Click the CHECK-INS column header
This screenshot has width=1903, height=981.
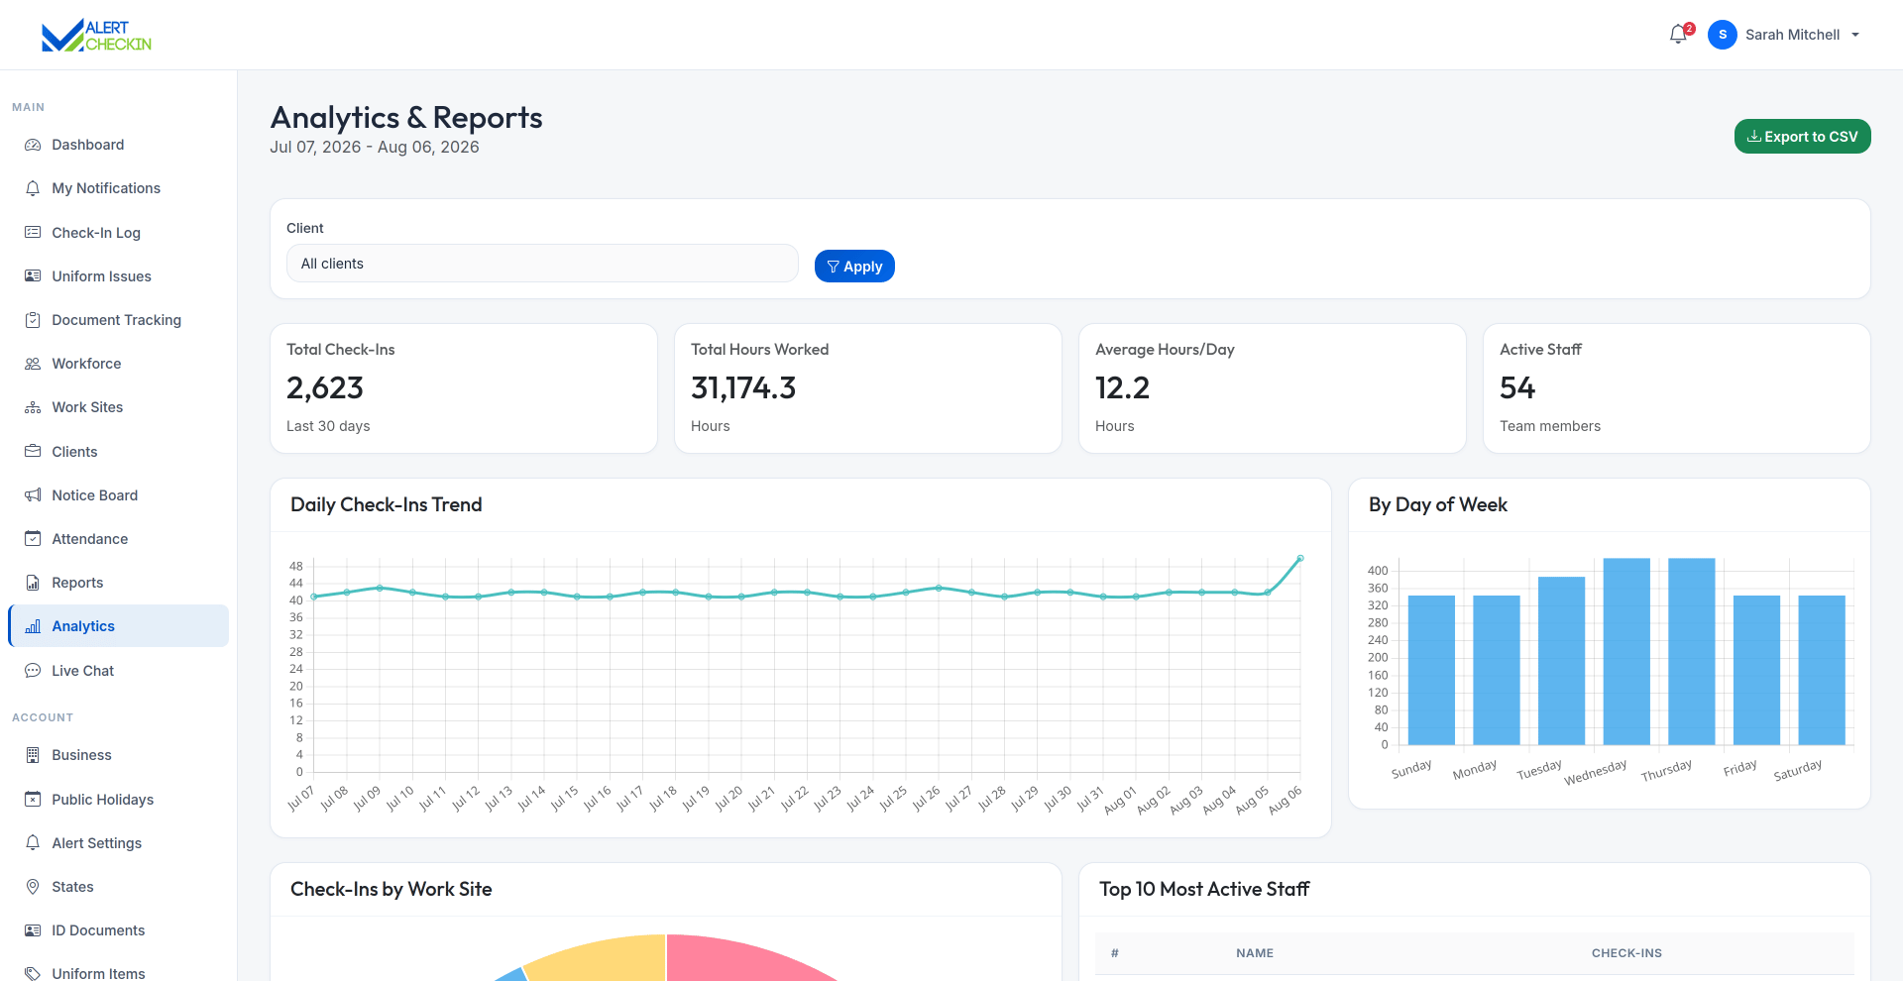(x=1626, y=953)
